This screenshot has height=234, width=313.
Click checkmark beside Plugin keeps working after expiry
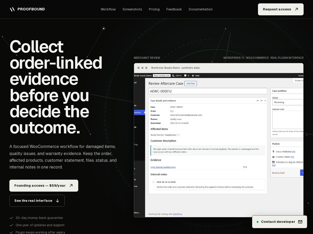click(11, 232)
